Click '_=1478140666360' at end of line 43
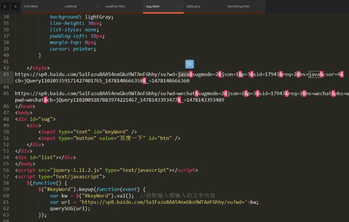 click(168, 81)
